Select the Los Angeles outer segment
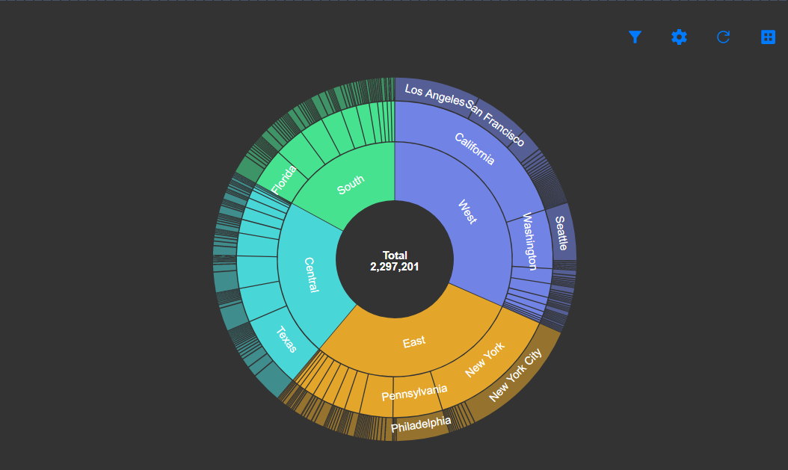Screen dimensions: 788x470 coord(434,93)
